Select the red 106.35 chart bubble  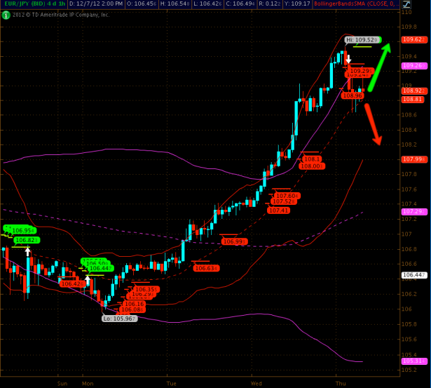click(x=146, y=290)
